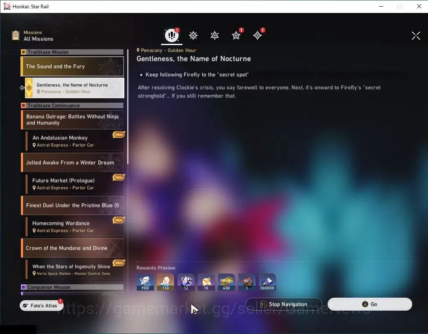The image size is (428, 334).
Task: Select the All Missions filter tab icon
Action: [x=172, y=35]
